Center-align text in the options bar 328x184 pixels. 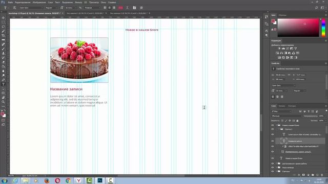[x=109, y=8]
